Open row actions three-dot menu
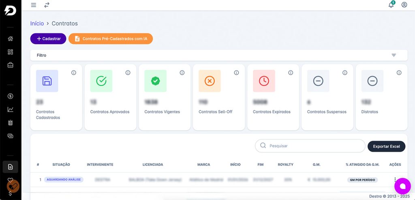 [x=395, y=180]
